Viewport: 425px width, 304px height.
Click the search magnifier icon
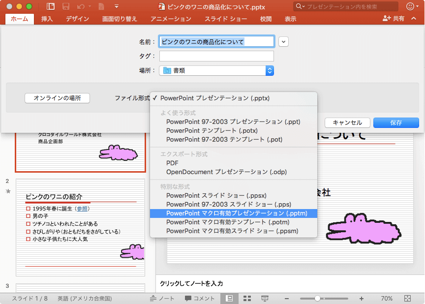[300, 6]
